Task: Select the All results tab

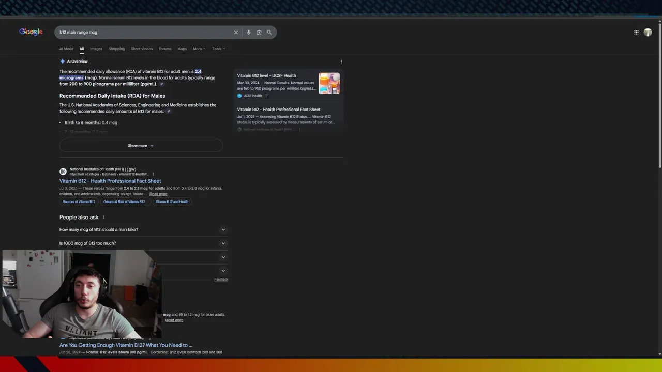Action: [x=82, y=49]
